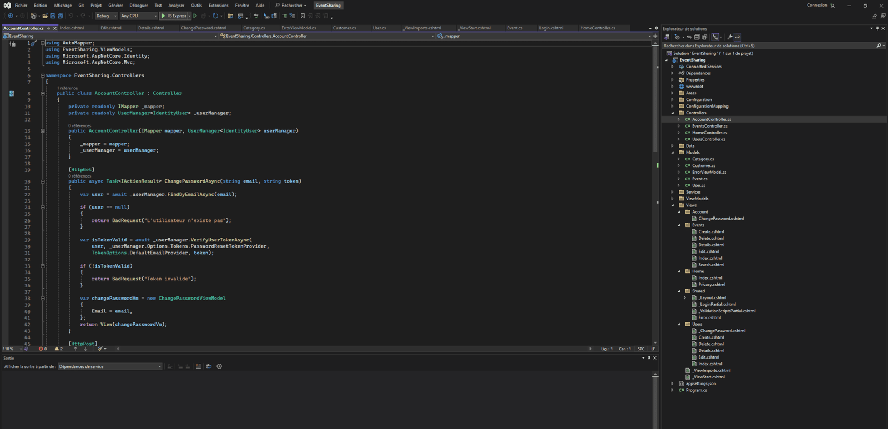Click the editor horizontal scrollbar track

[x=354, y=349]
